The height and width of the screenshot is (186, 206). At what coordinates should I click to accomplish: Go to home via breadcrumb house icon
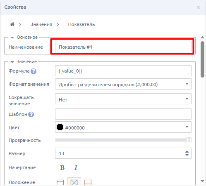tap(12, 24)
